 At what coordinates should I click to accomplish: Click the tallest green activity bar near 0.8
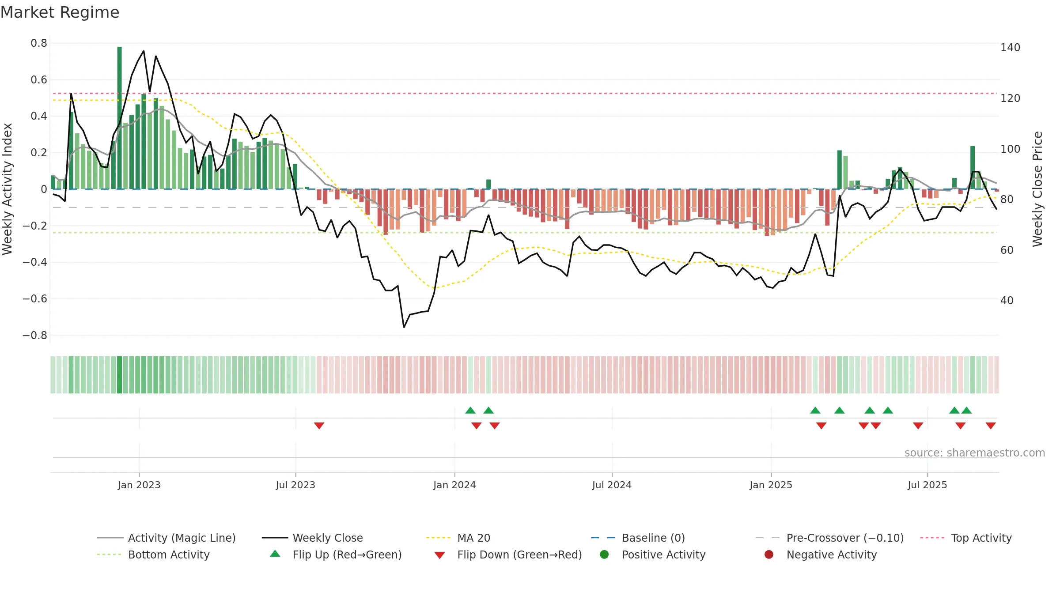(x=119, y=118)
